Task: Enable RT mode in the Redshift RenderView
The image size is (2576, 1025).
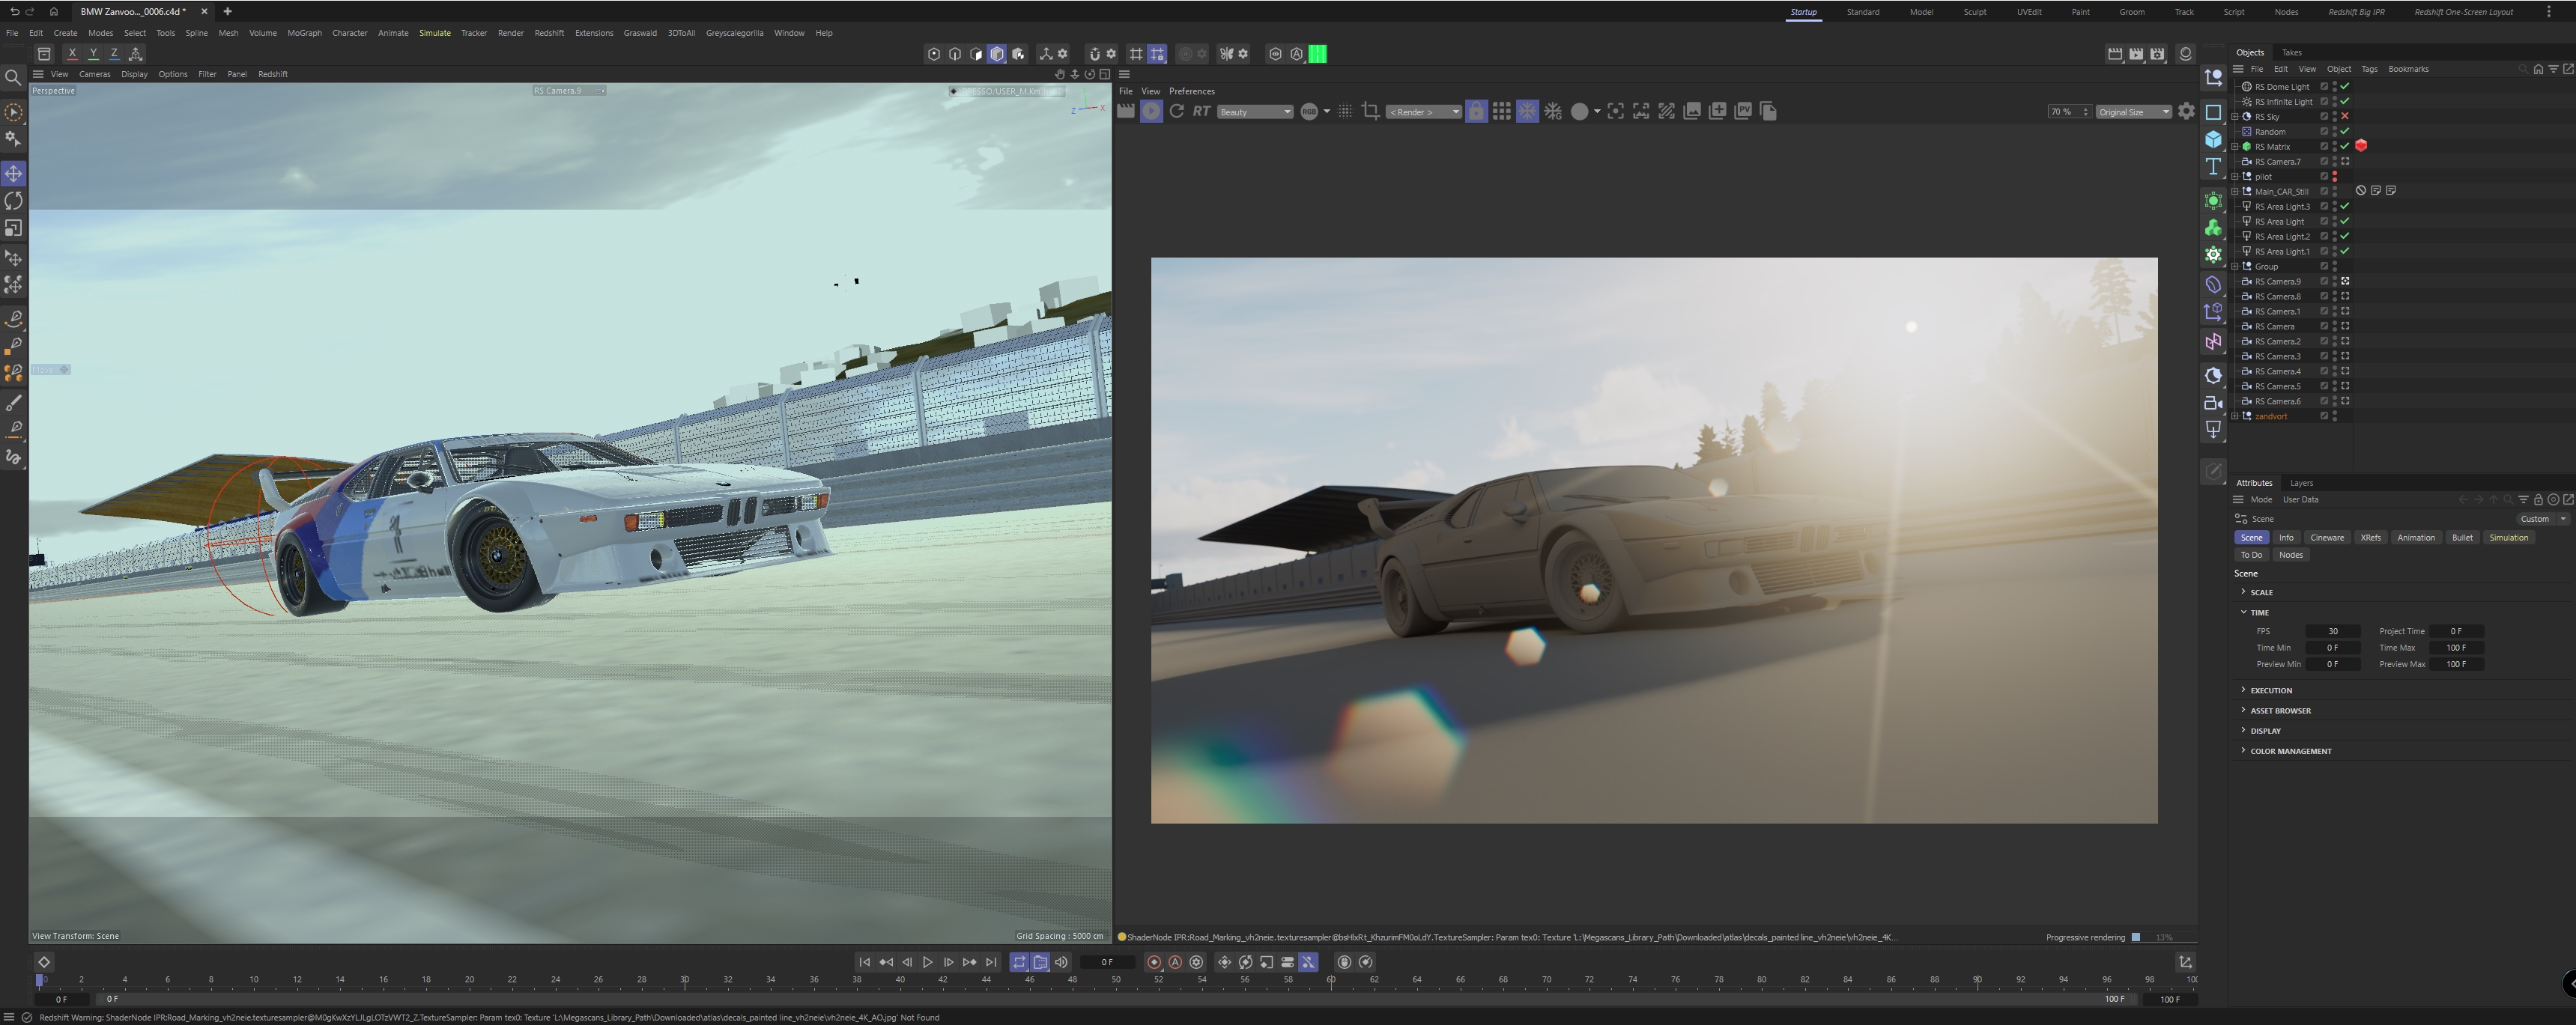Action: [x=1201, y=111]
